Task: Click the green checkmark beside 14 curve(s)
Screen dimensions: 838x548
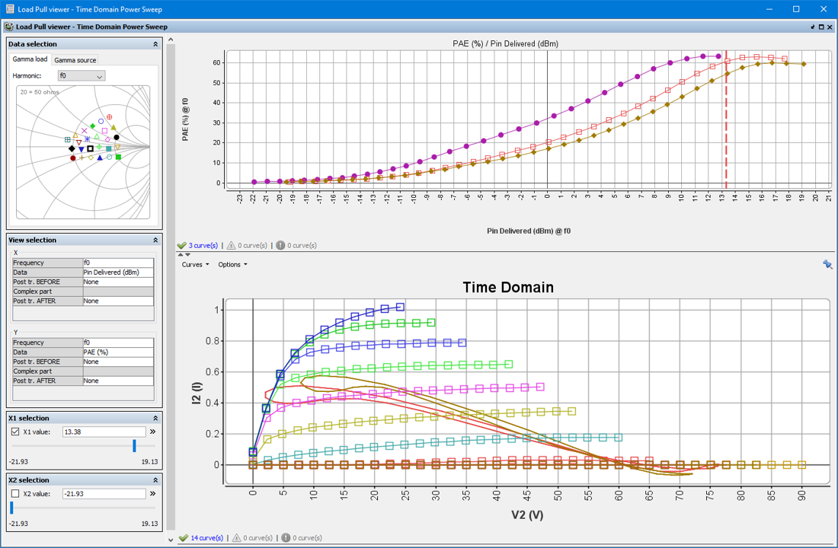Action: [x=184, y=538]
